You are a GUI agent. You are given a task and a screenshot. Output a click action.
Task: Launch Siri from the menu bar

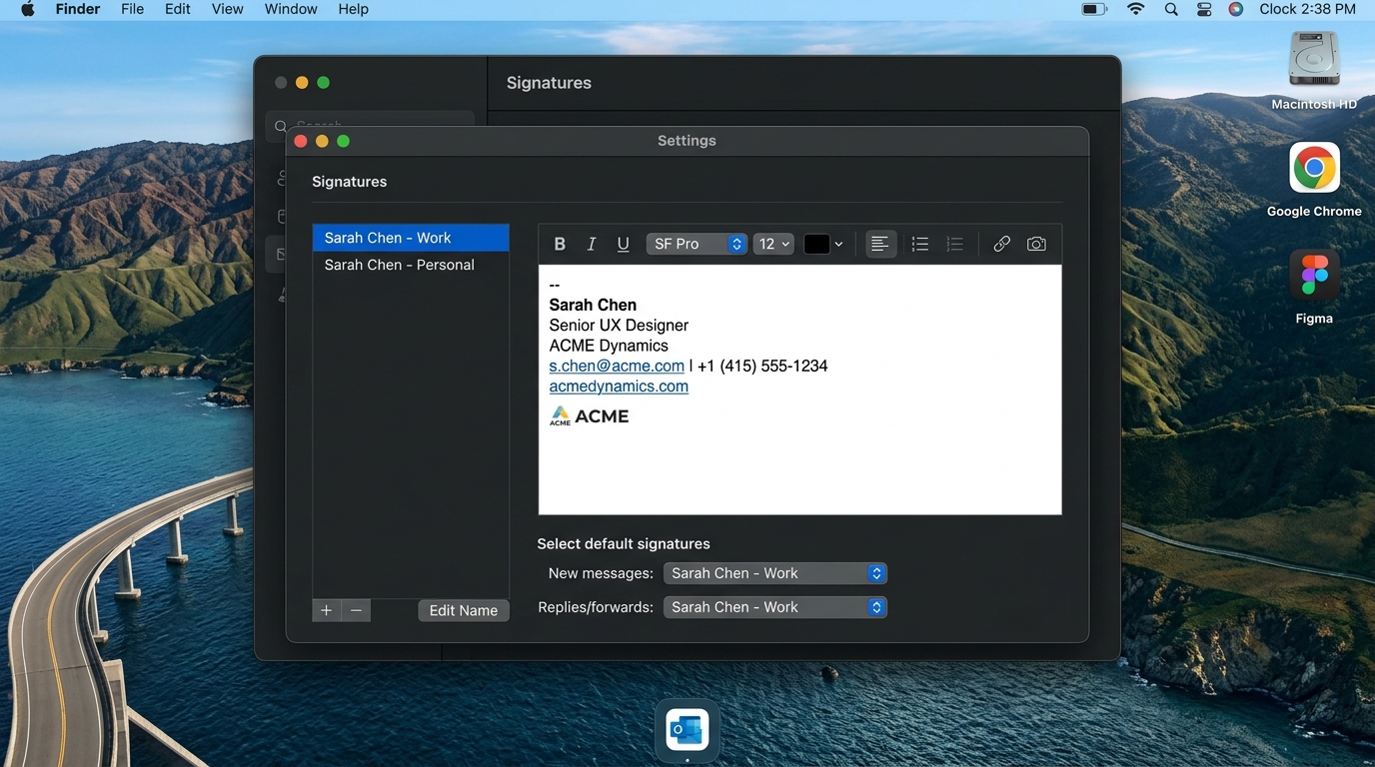click(x=1236, y=9)
